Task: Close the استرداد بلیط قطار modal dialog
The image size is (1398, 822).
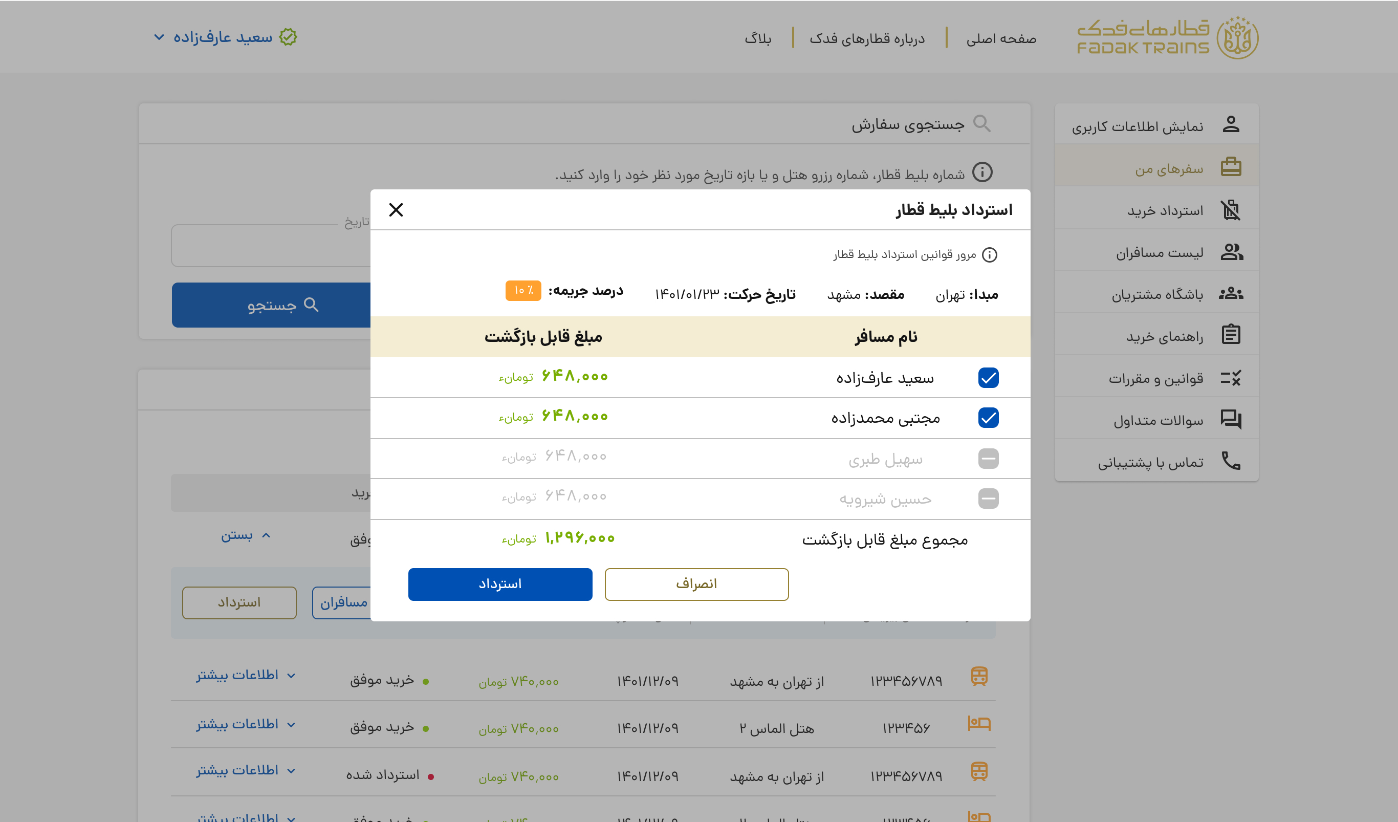Action: 396,209
